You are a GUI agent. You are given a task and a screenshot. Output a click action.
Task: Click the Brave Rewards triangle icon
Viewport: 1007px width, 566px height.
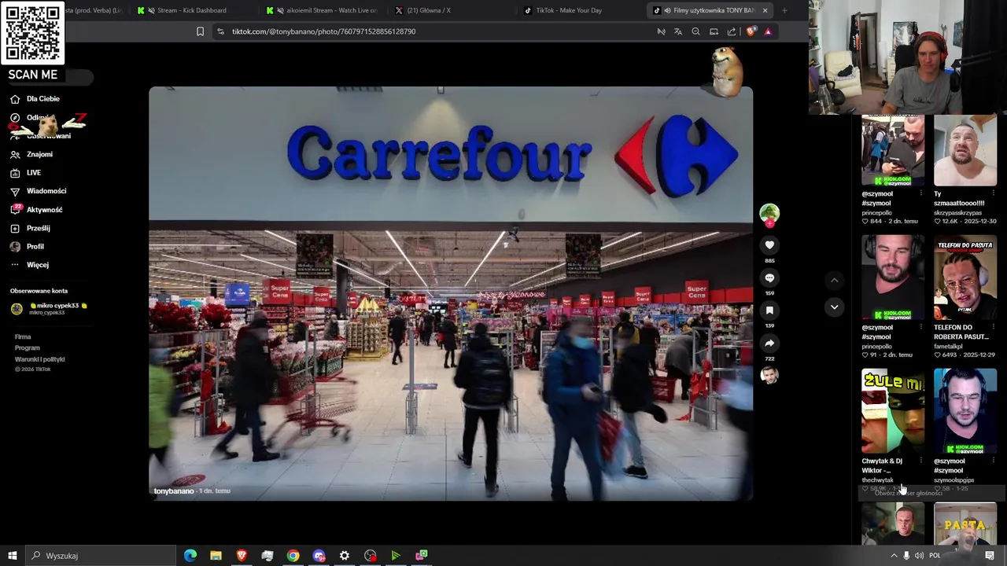coord(768,31)
